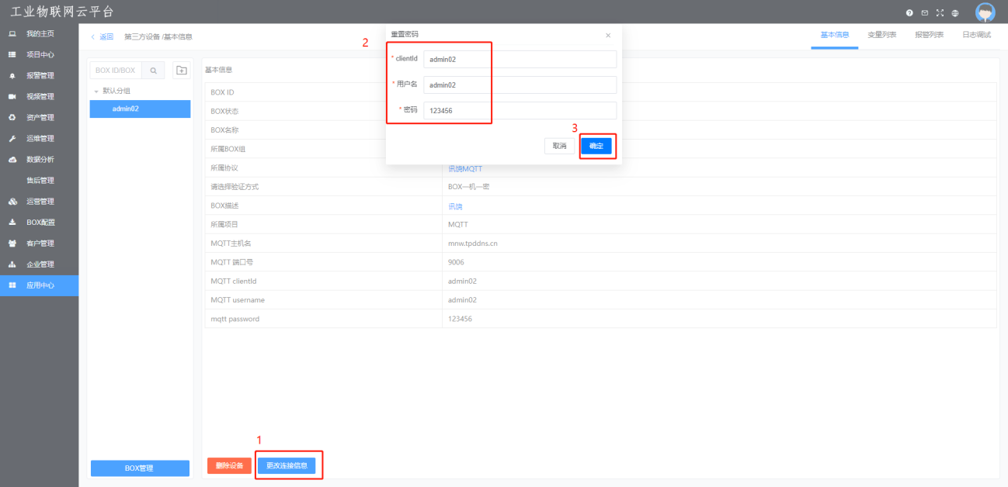Toggle fullscreen mode icon
This screenshot has height=487, width=1008.
(940, 13)
